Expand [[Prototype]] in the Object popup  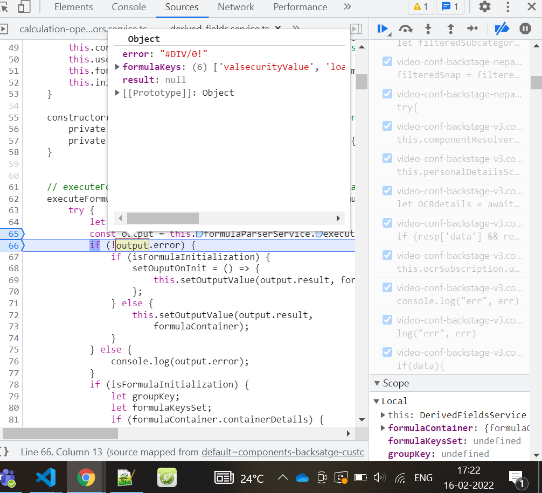click(117, 93)
